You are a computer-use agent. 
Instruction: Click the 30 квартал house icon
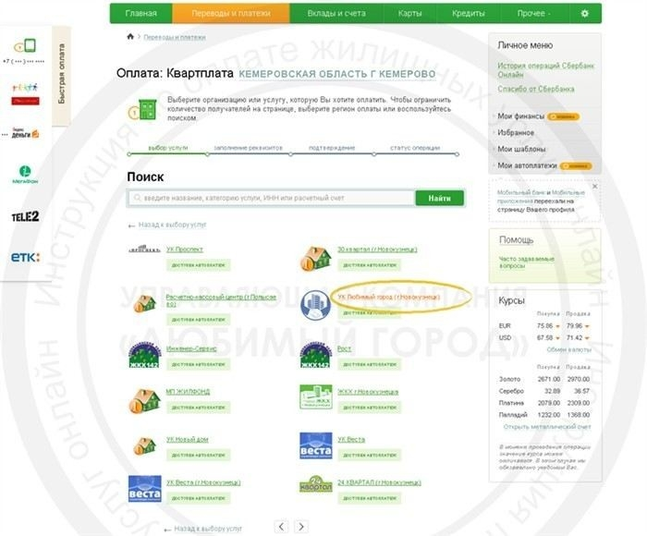(315, 258)
